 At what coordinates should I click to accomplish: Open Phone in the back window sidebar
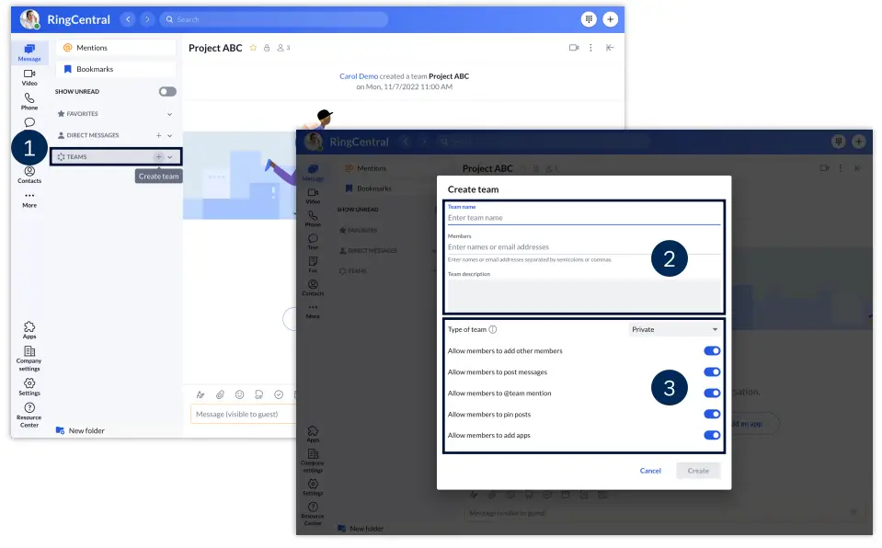click(29, 102)
